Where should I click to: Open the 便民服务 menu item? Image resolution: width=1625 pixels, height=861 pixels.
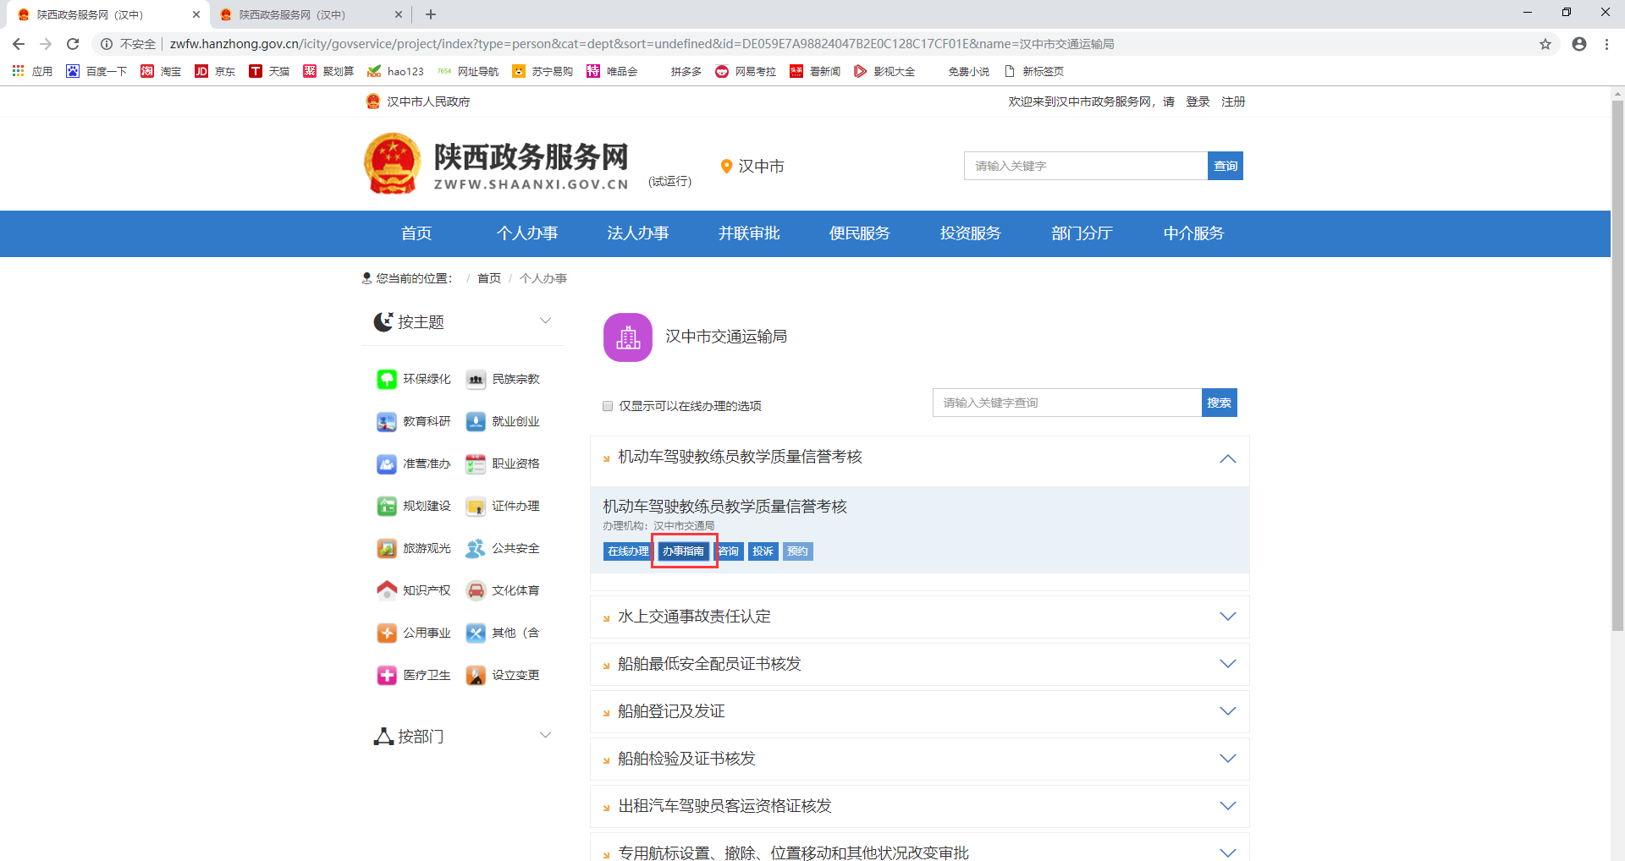tap(860, 233)
